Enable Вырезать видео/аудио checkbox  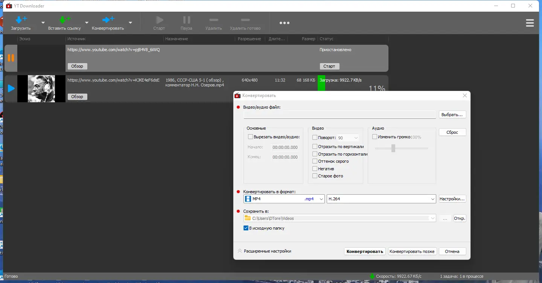[250, 137]
